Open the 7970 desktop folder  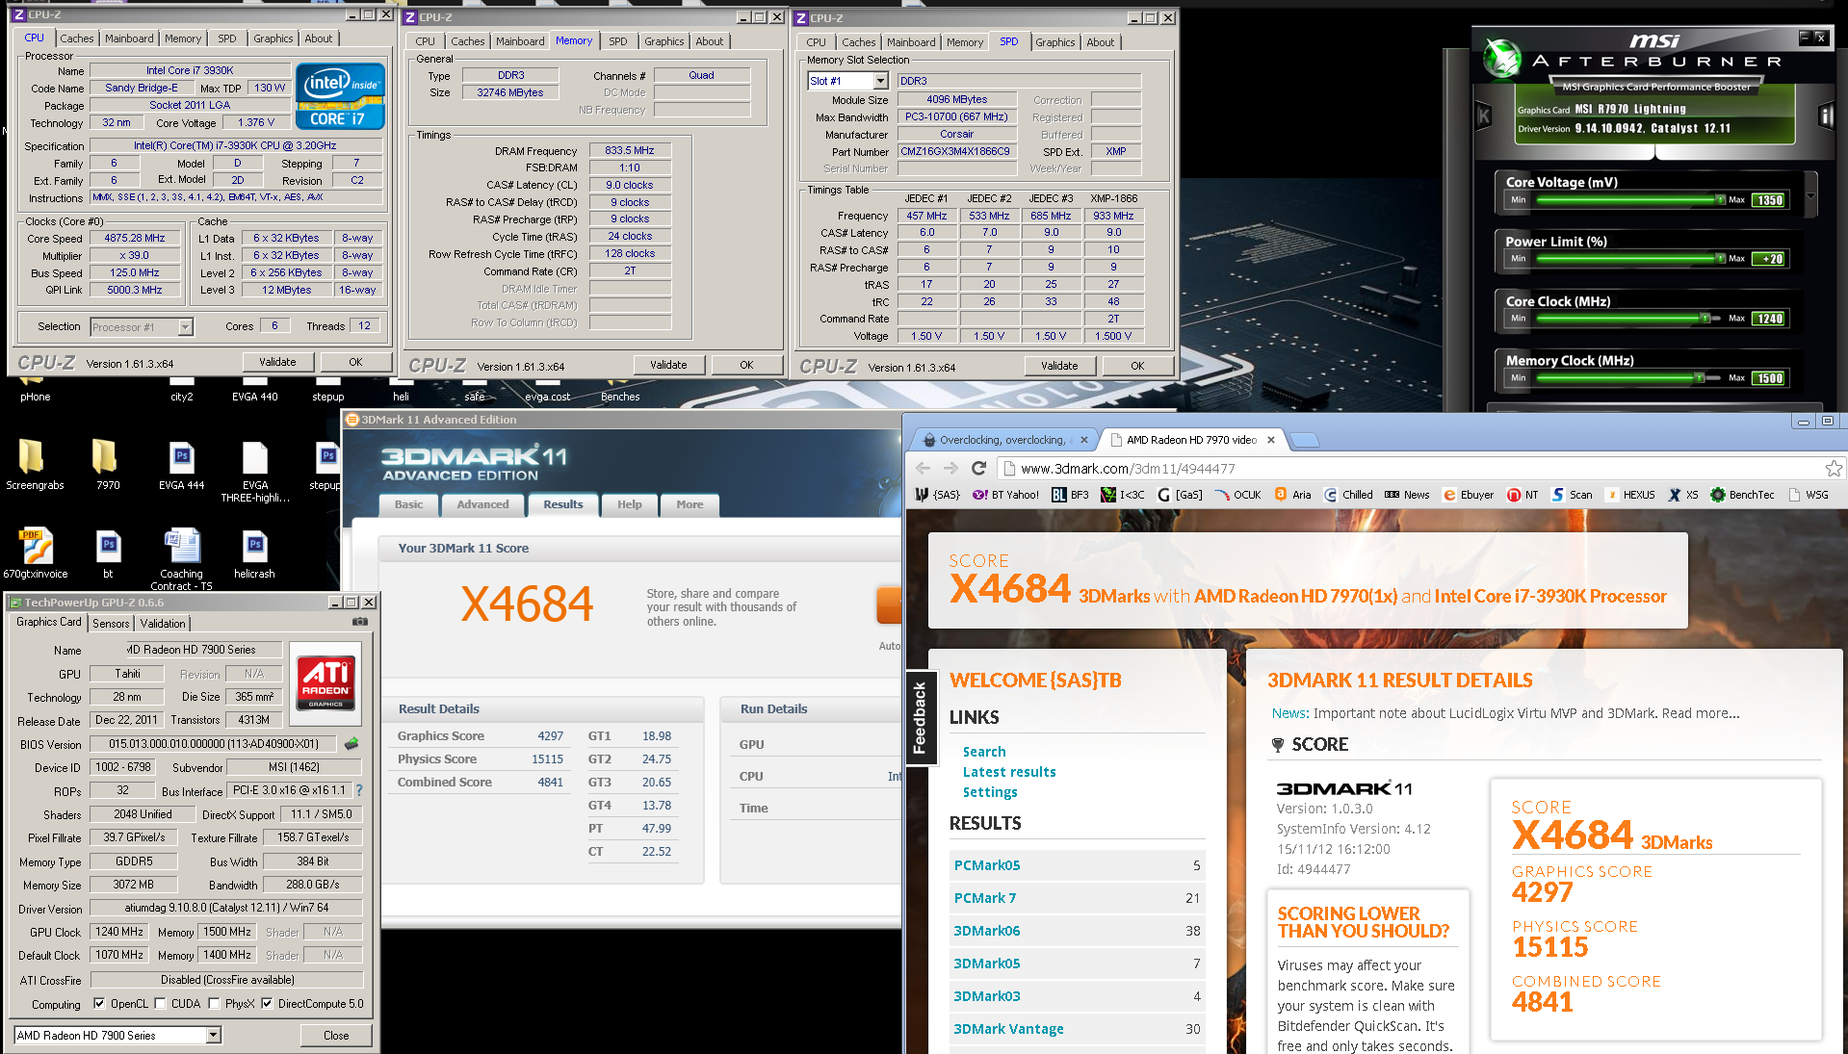pos(107,464)
